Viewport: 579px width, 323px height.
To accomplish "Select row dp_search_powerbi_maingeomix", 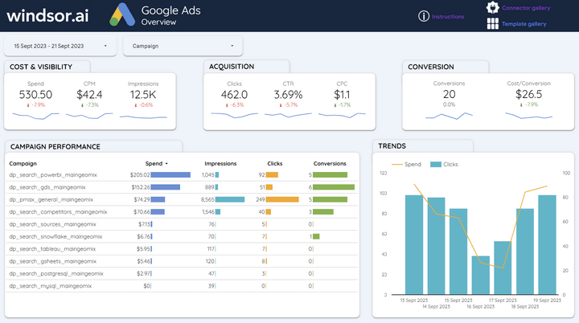I will coord(182,174).
